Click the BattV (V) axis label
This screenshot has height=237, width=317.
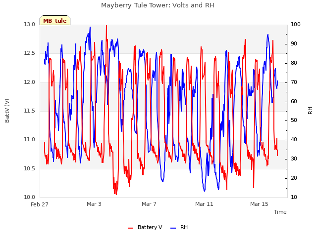tap(7, 111)
